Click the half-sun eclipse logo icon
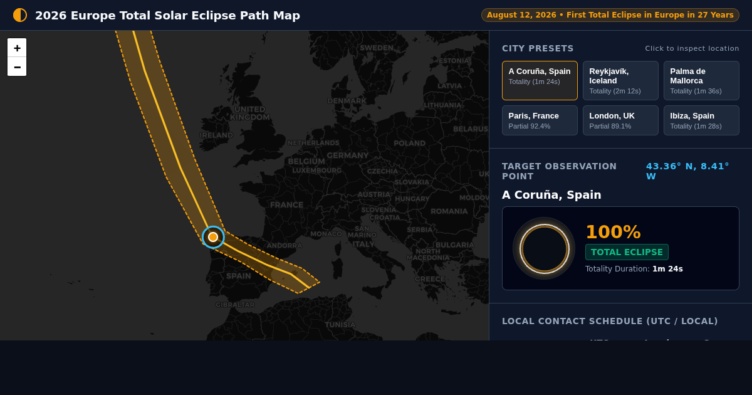 coord(20,15)
